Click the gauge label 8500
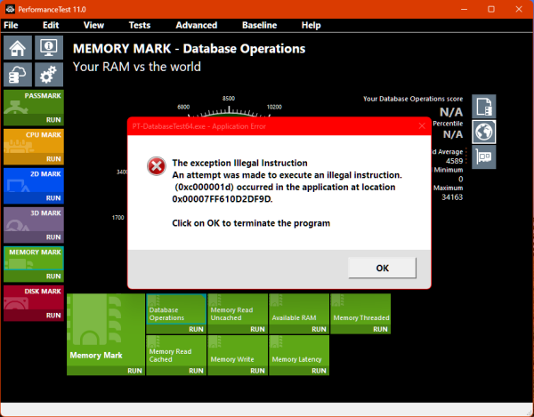 [229, 99]
